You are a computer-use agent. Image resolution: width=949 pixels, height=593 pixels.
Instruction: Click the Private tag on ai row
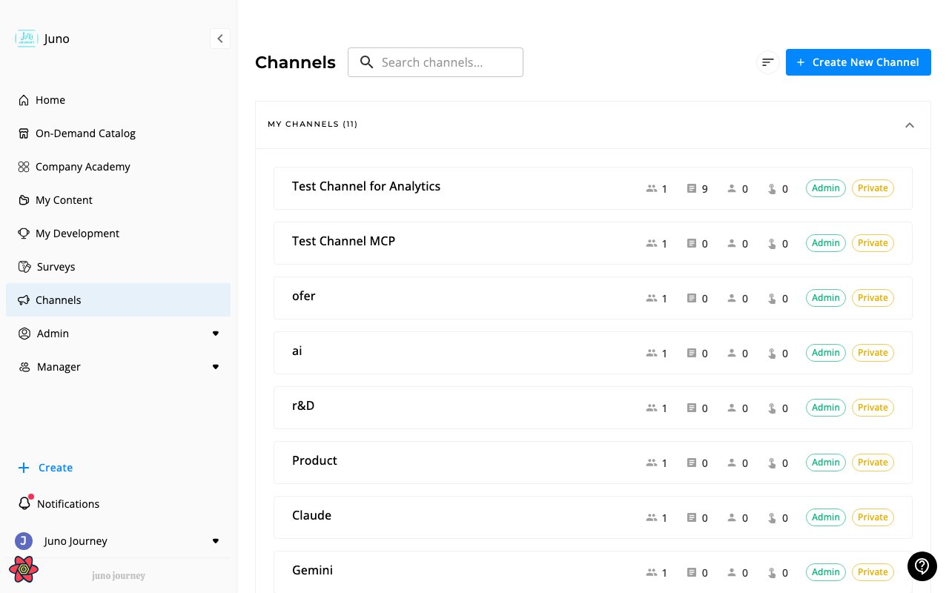coord(873,353)
